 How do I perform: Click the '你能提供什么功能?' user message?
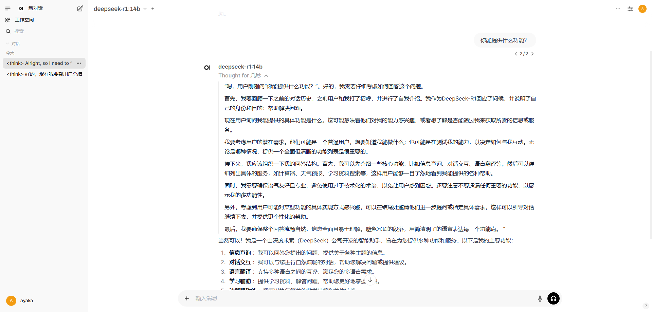coord(505,40)
